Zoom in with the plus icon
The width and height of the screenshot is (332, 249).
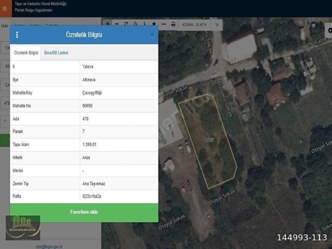pyautogui.click(x=107, y=24)
